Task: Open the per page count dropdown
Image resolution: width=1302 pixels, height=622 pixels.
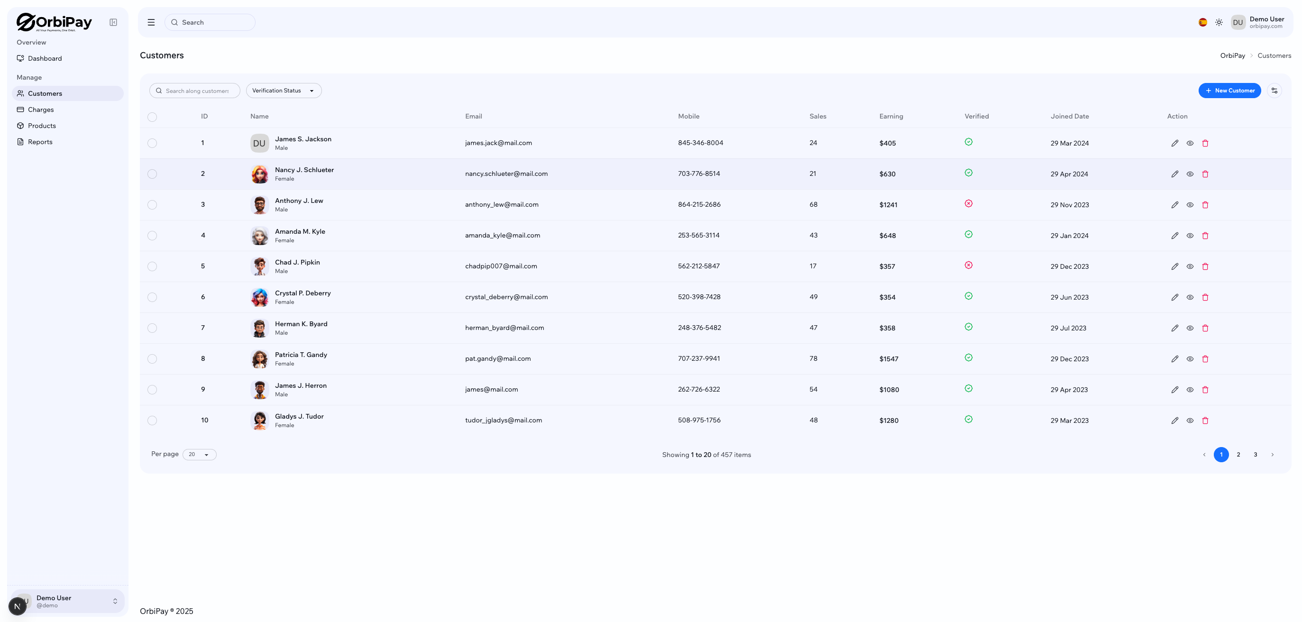Action: coord(199,454)
